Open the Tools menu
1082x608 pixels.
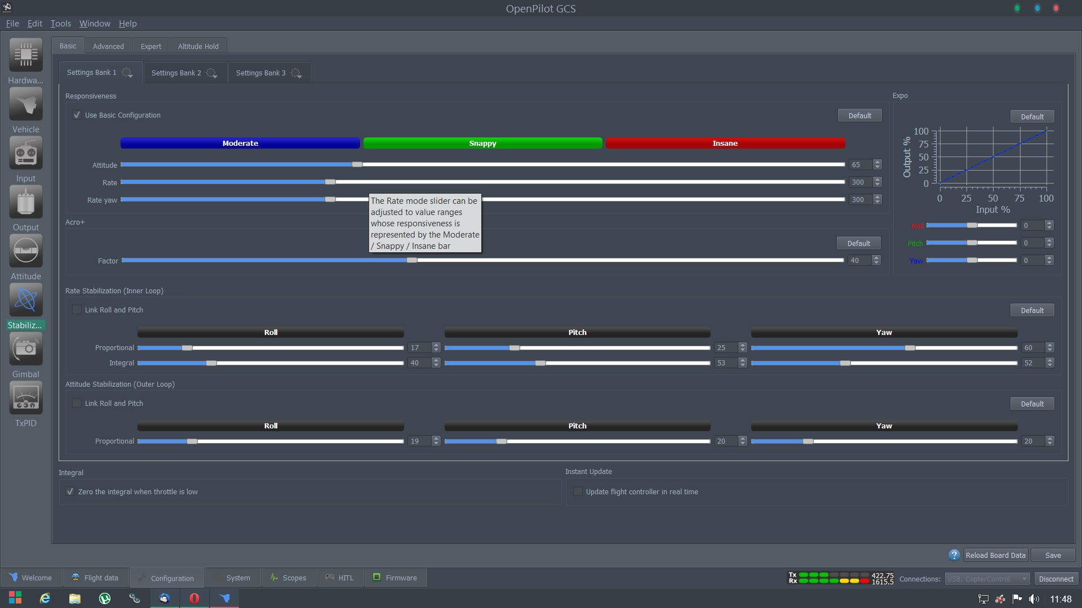60,24
